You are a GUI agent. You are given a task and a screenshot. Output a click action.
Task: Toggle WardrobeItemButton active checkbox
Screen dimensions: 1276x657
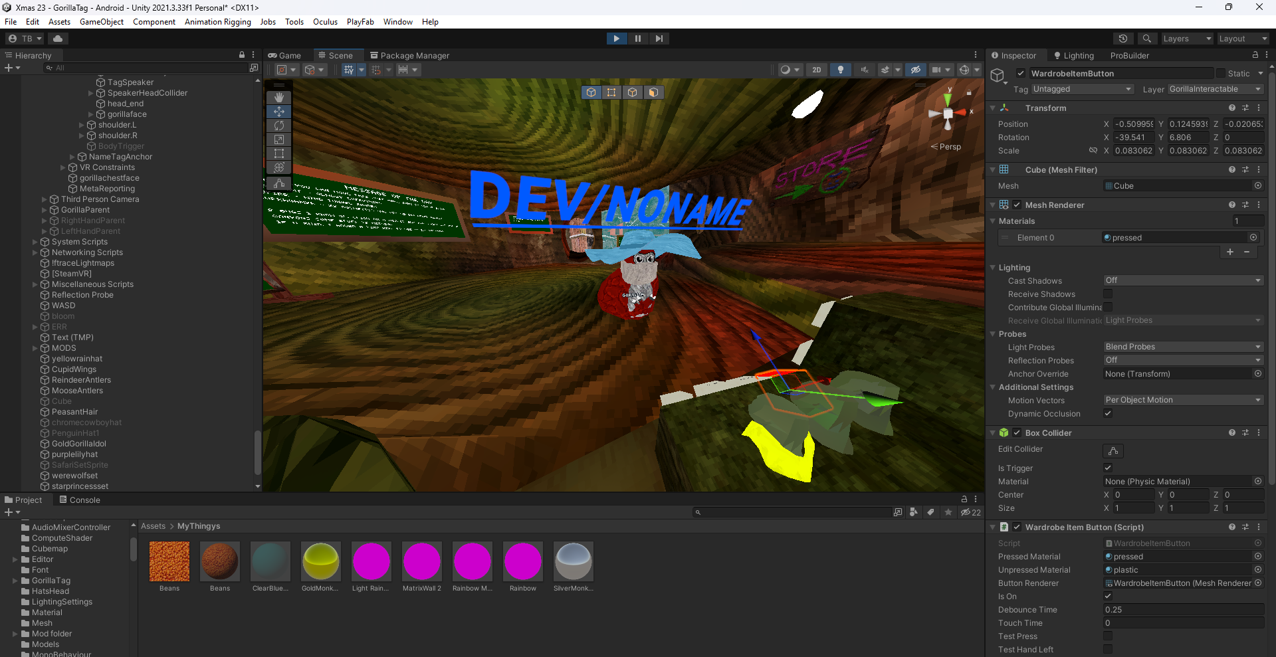(1021, 74)
